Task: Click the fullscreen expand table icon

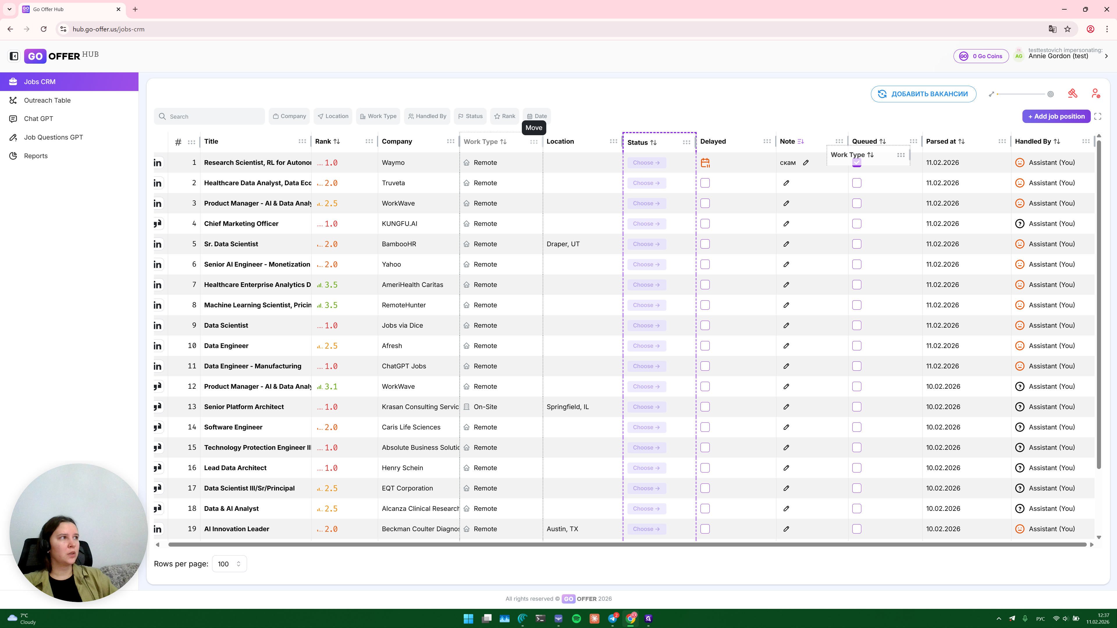Action: [x=1098, y=116]
